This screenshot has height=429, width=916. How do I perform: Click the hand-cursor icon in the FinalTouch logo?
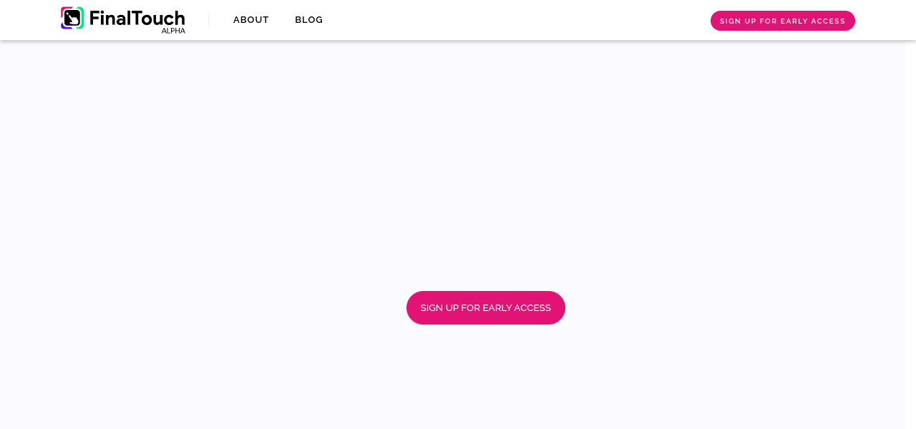click(73, 19)
